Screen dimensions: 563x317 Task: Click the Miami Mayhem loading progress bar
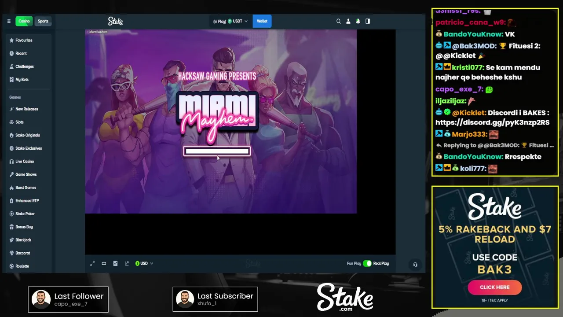(x=217, y=151)
